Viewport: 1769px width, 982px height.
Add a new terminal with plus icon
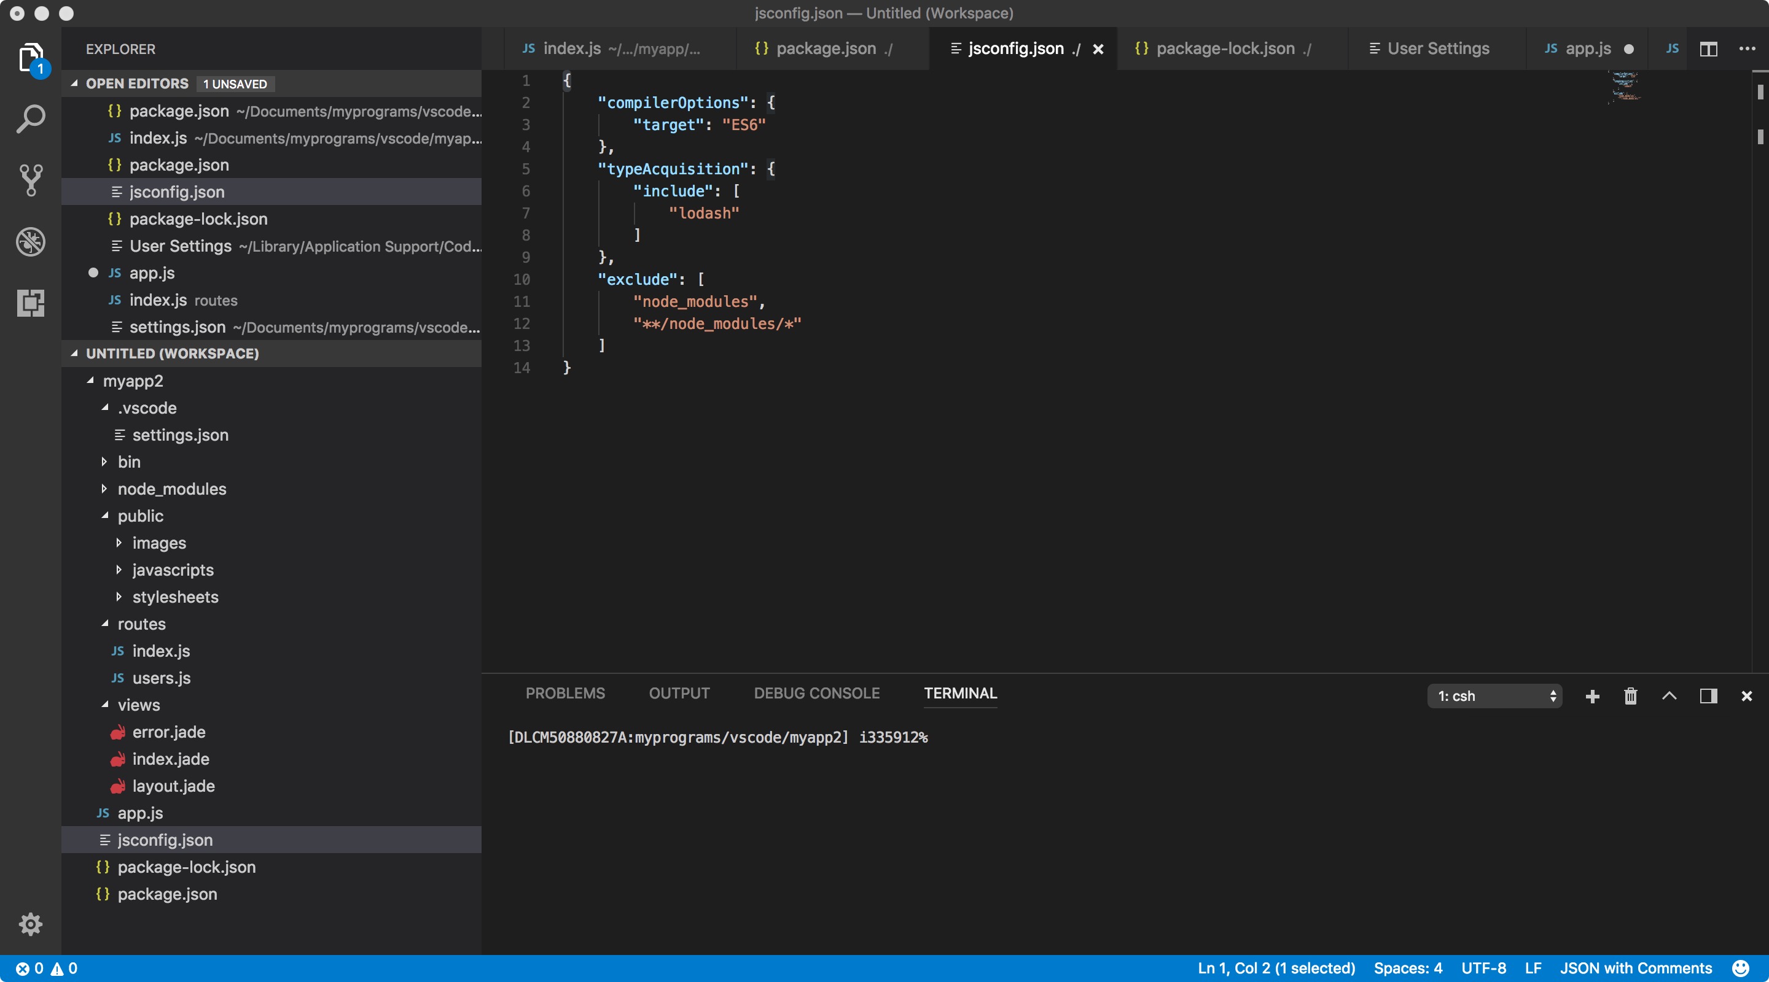(1592, 696)
